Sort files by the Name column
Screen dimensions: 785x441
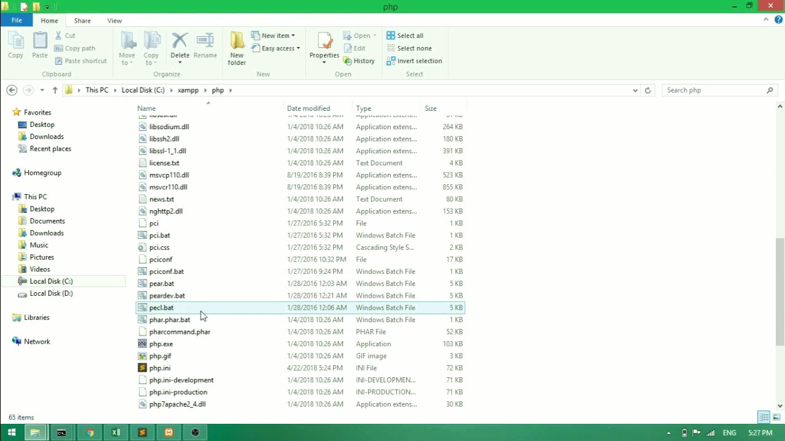pos(147,108)
